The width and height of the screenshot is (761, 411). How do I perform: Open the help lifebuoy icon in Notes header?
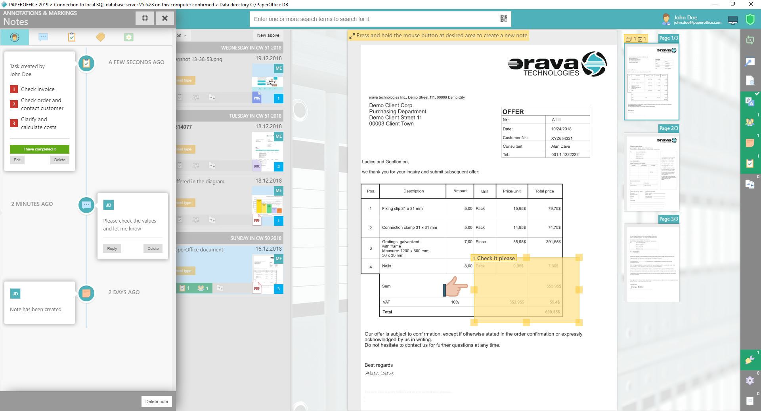(x=145, y=18)
